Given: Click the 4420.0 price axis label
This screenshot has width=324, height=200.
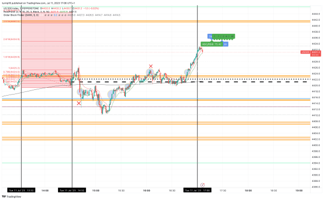Looking at the screenshot, I should click(x=316, y=86).
